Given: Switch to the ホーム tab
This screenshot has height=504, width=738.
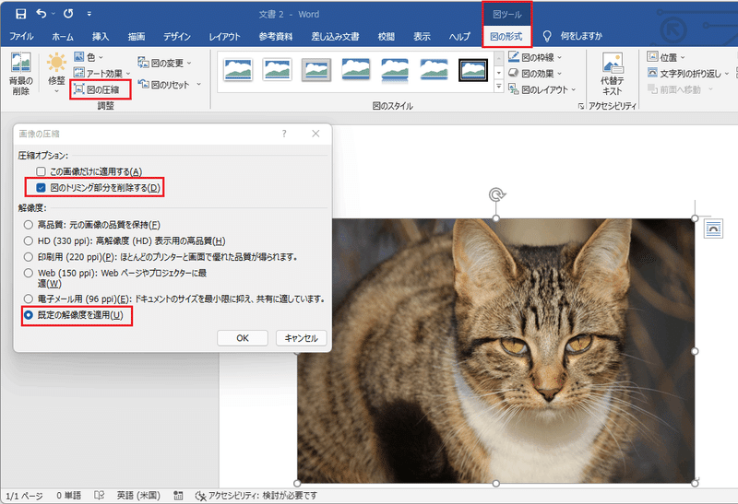Looking at the screenshot, I should [x=63, y=36].
